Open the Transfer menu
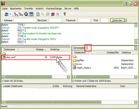Screen dimensions: 139x109 coord(29,9)
